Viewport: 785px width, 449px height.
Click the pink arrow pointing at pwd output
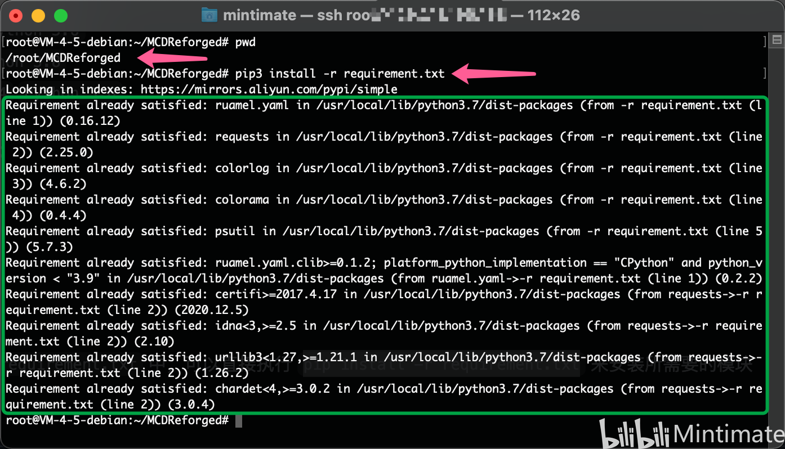pos(169,57)
